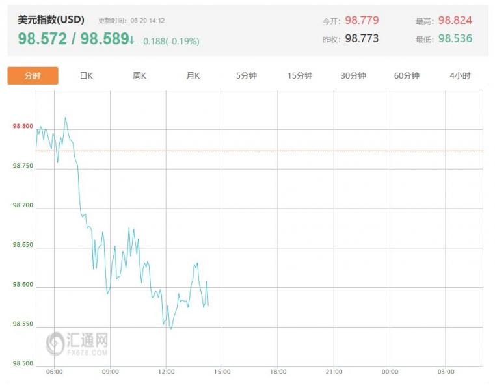The image size is (495, 390).
Task: Click the 今开 value 98.779
Action: tap(362, 21)
